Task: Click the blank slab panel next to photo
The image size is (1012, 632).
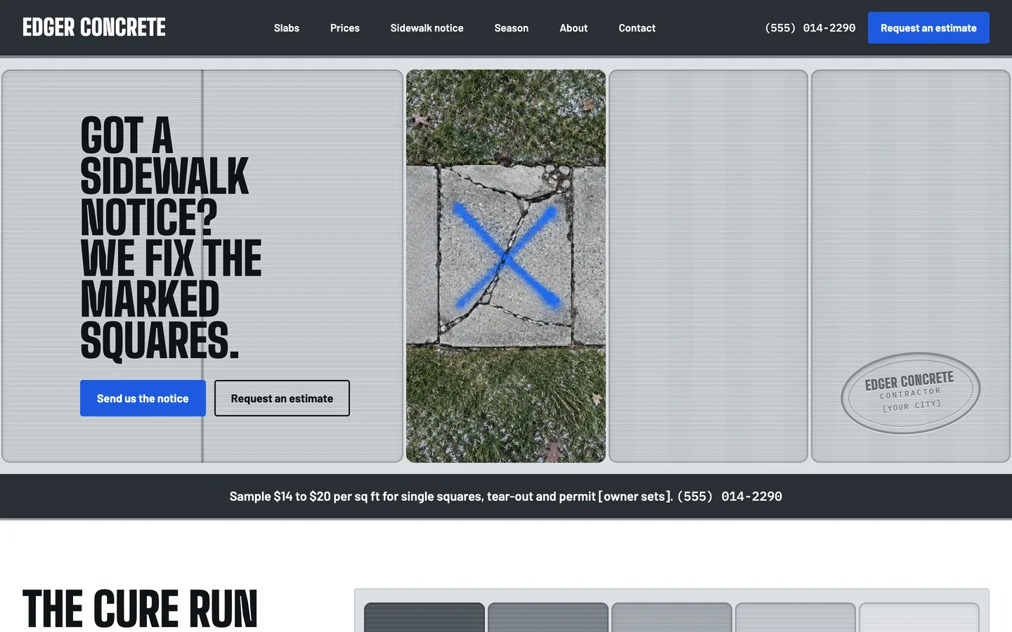Action: click(x=708, y=266)
